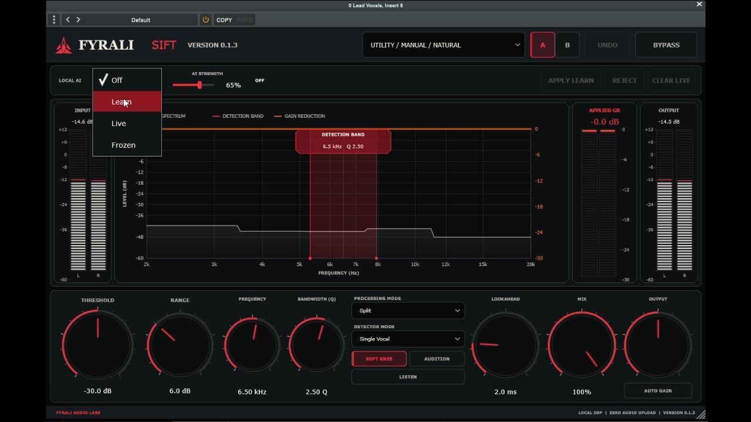
Task: Open the Processing Mode Split dropdown
Action: point(408,311)
